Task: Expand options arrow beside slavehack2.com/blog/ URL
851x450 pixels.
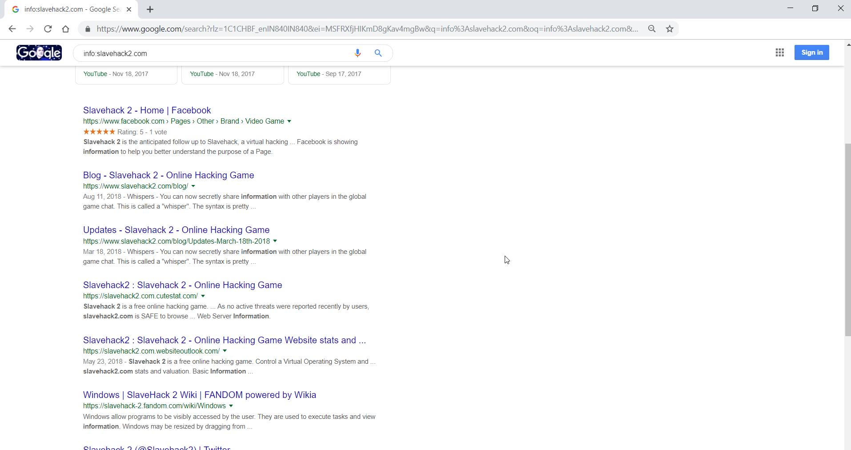Action: click(193, 186)
